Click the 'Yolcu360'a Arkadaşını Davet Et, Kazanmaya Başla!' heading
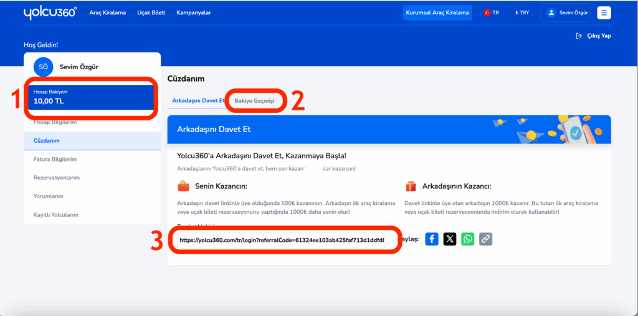The image size is (638, 316). click(262, 156)
